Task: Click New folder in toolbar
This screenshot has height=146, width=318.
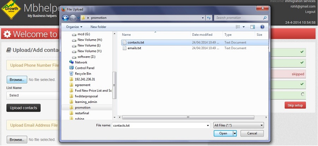Action: (99, 27)
